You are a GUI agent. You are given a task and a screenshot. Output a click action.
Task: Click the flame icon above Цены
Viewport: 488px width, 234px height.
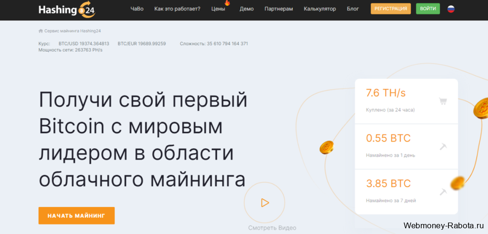point(227,3)
